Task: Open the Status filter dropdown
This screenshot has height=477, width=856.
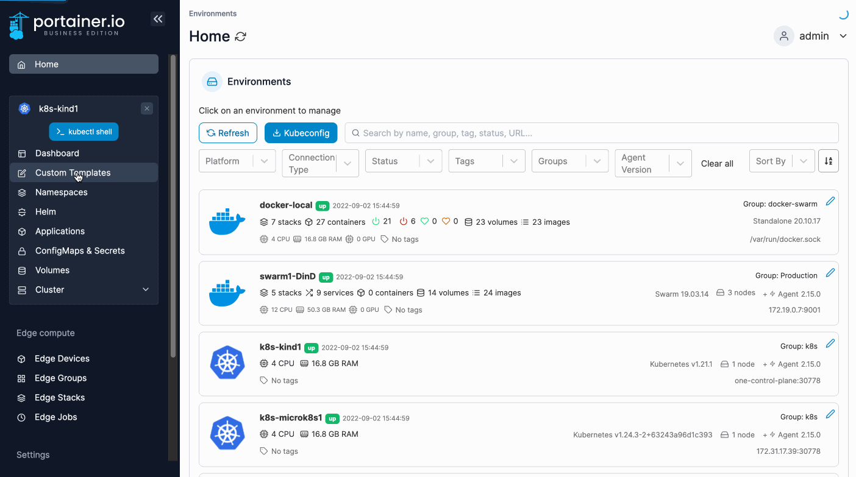Action: coord(403,161)
